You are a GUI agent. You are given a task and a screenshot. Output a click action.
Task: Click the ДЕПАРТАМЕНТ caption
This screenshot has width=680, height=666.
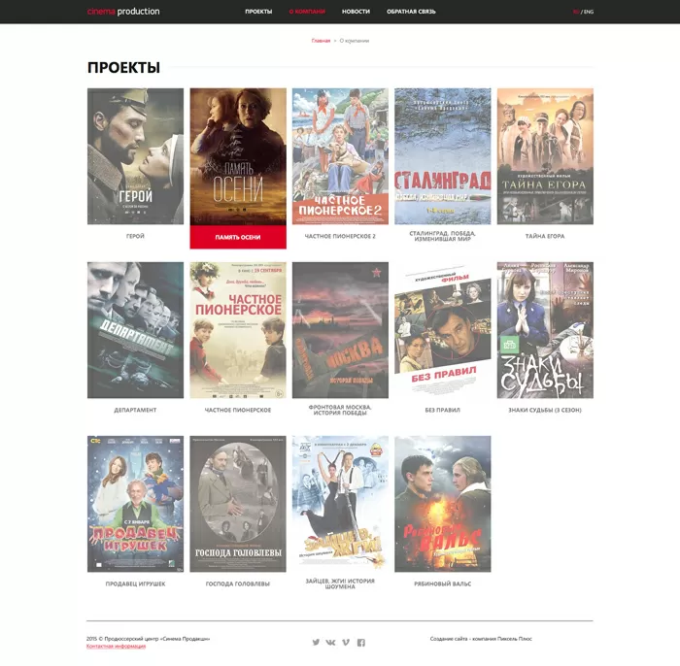135,410
